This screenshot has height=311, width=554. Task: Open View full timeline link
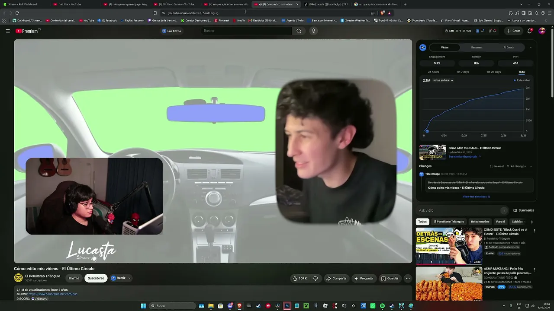click(x=476, y=197)
